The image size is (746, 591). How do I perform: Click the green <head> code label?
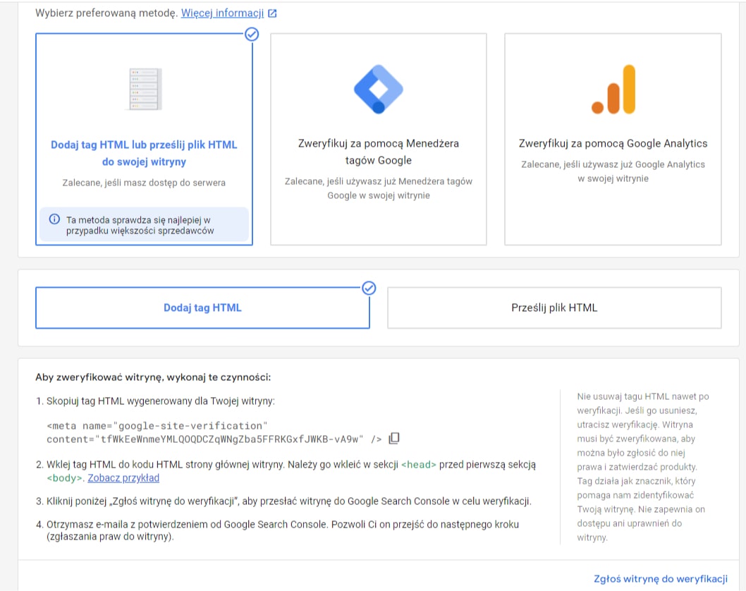419,465
